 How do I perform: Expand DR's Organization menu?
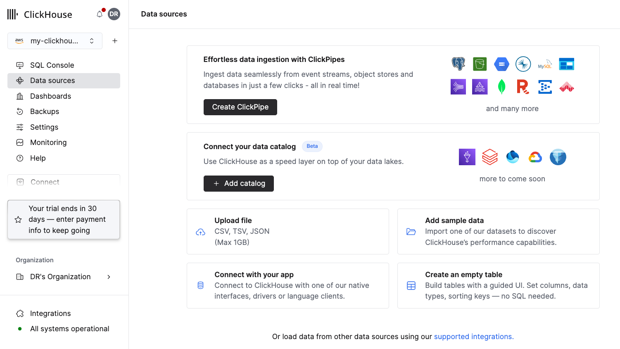[x=64, y=277]
